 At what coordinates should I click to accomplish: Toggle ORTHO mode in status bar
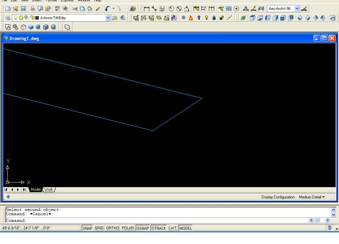tap(113, 228)
